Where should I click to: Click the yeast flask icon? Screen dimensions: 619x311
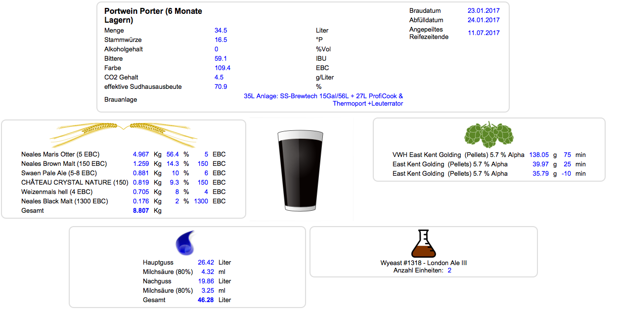(x=423, y=243)
